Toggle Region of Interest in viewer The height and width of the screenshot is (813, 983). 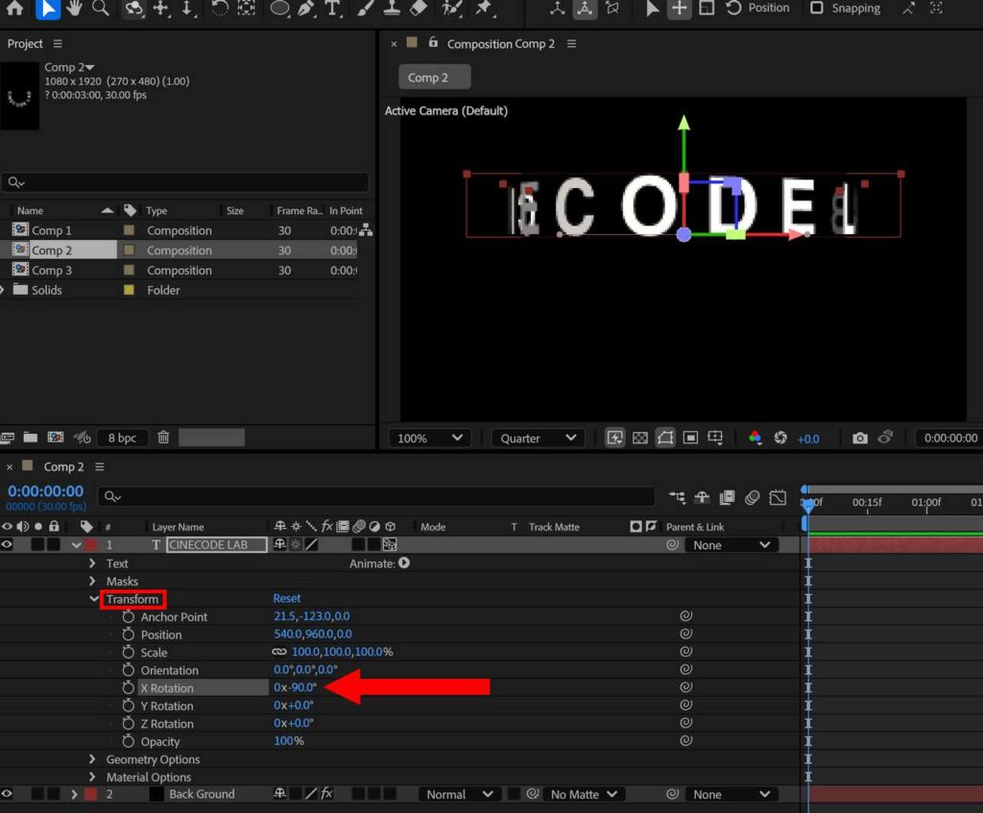click(690, 438)
